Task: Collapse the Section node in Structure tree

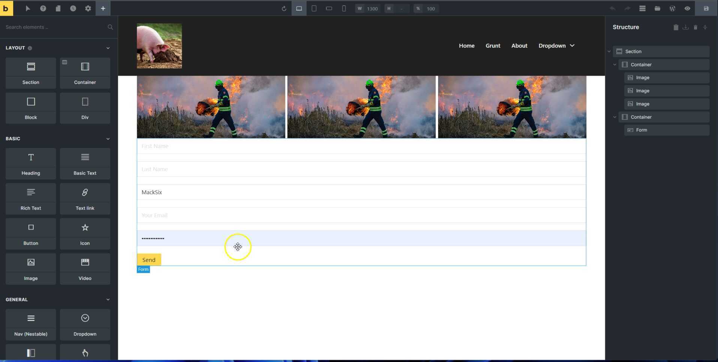Action: [x=609, y=51]
